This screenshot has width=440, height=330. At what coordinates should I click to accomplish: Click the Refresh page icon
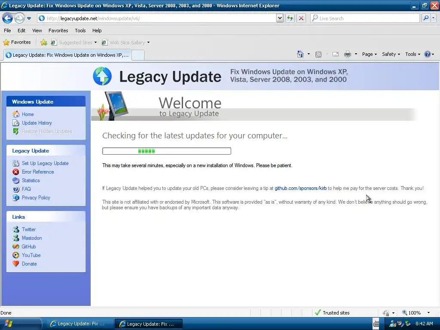pos(290,18)
